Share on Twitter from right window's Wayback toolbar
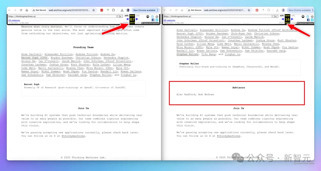Screen dimensions: 321x171 tap(312, 20)
